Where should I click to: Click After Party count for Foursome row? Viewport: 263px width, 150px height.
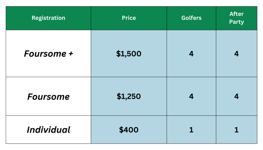[x=237, y=96]
